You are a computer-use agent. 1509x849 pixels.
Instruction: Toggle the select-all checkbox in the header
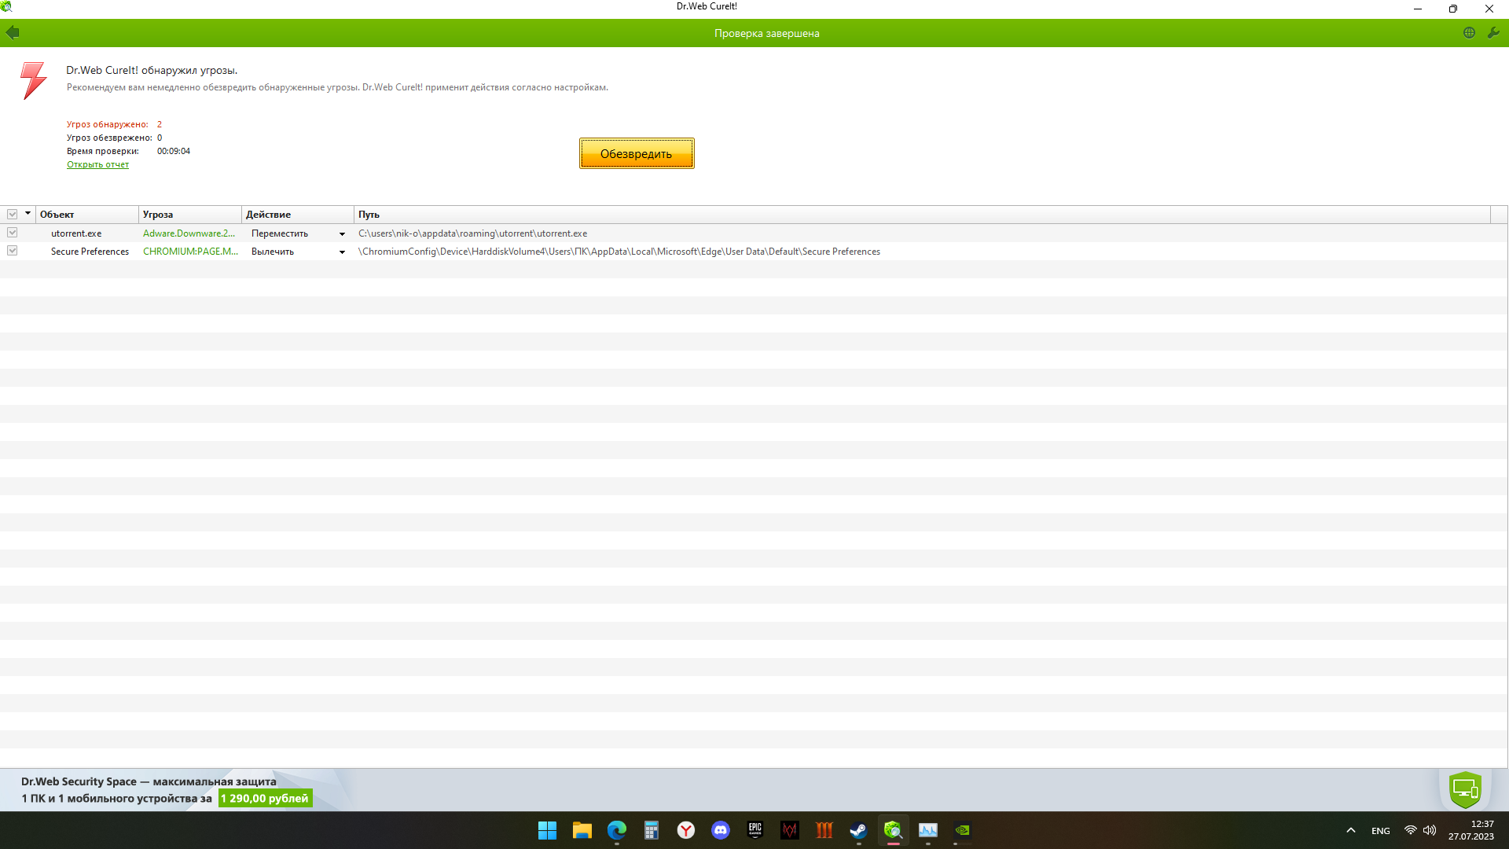13,215
